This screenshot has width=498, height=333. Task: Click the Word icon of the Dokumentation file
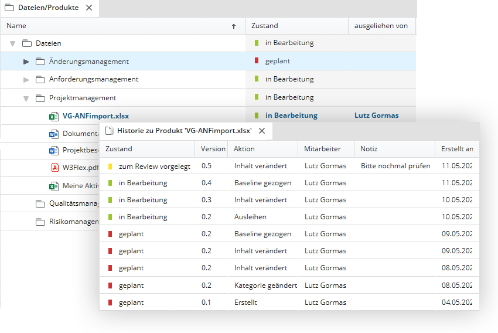click(53, 134)
